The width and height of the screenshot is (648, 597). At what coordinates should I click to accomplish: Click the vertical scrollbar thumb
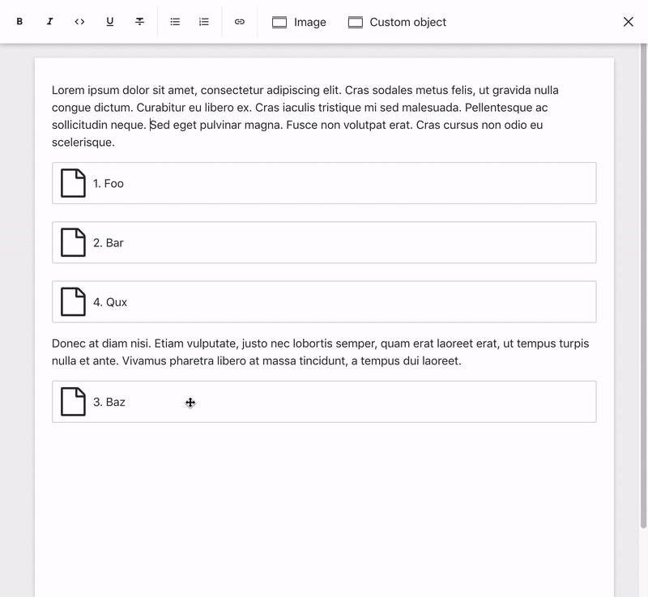[643, 285]
